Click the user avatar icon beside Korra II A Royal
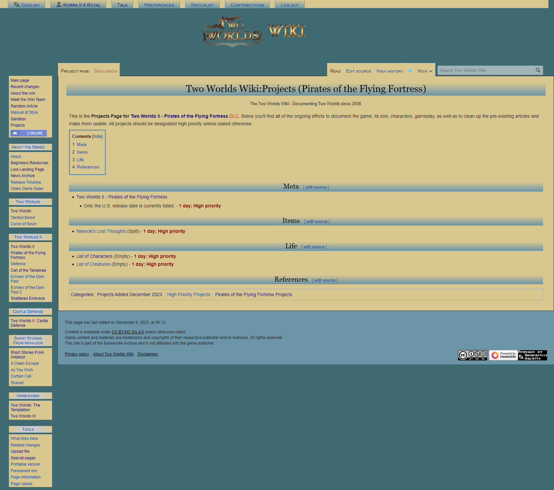Viewport: 554px width, 490px height. (59, 5)
